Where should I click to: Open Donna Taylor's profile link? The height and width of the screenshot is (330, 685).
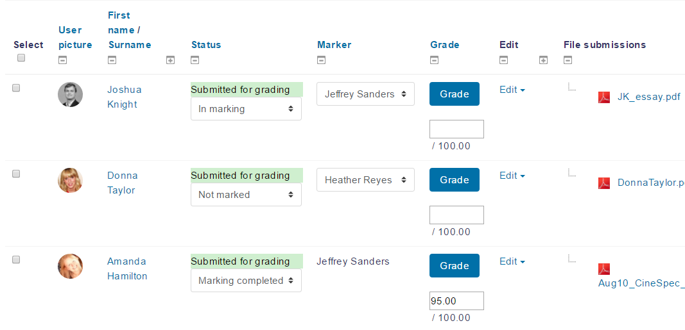coord(123,183)
